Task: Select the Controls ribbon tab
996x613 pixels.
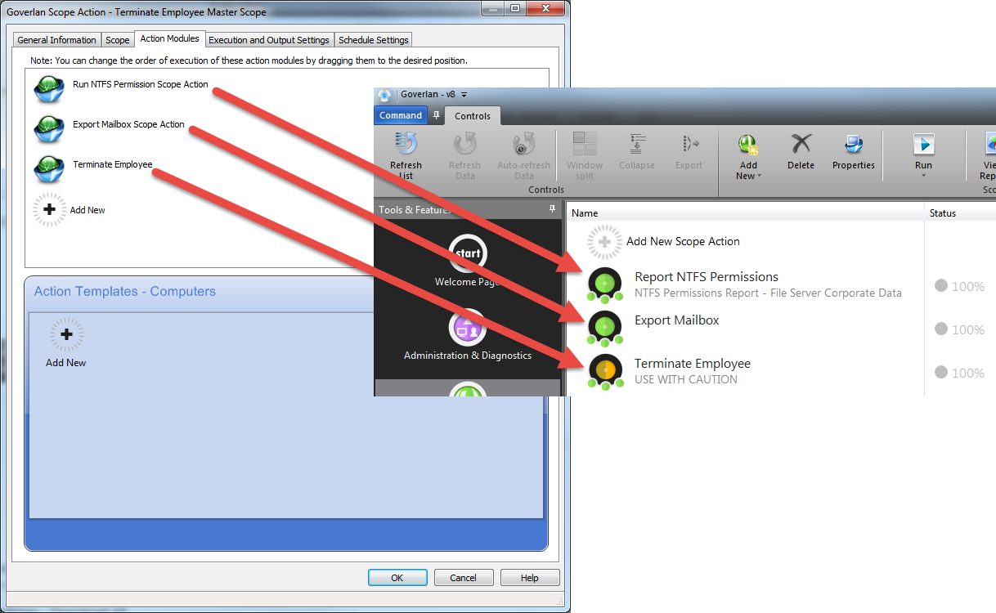Action: pyautogui.click(x=473, y=116)
